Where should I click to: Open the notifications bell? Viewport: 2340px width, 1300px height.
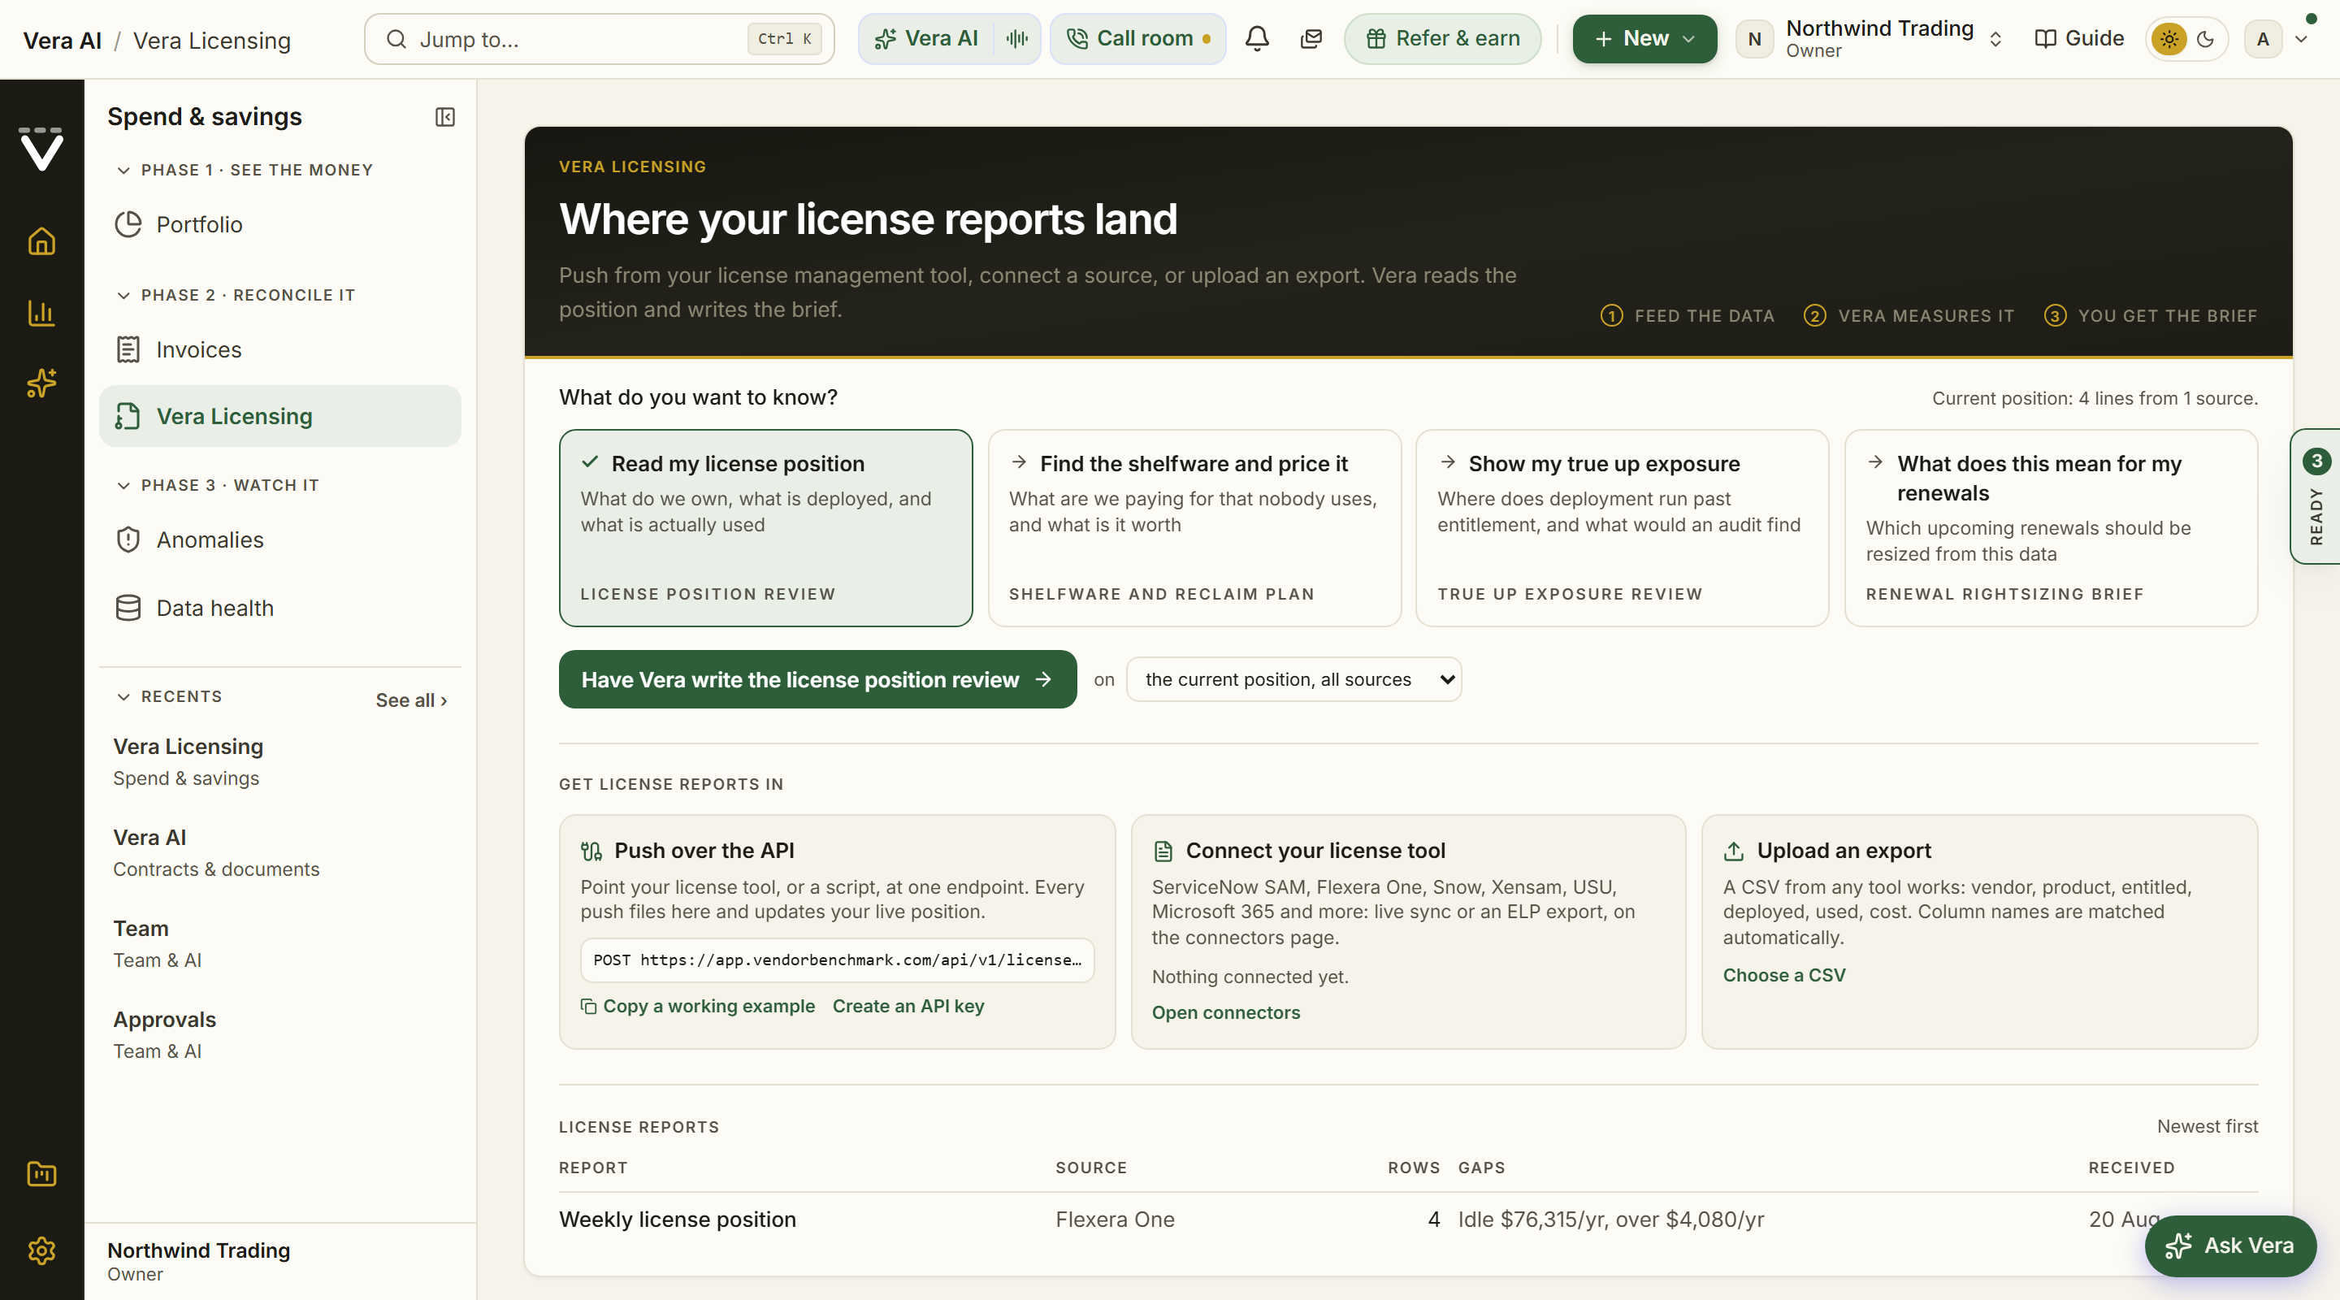coord(1257,38)
